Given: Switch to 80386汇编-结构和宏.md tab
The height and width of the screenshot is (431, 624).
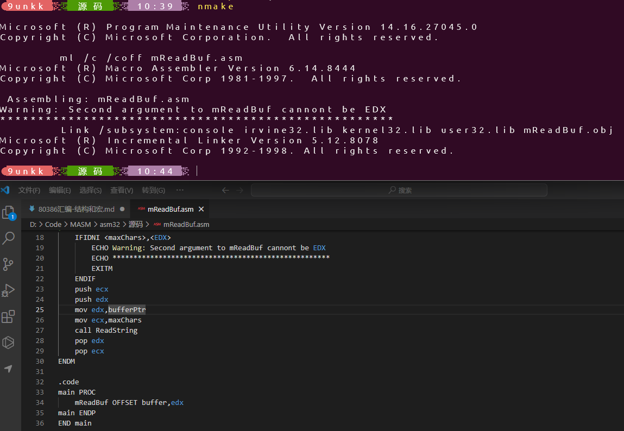Looking at the screenshot, I should click(x=77, y=209).
